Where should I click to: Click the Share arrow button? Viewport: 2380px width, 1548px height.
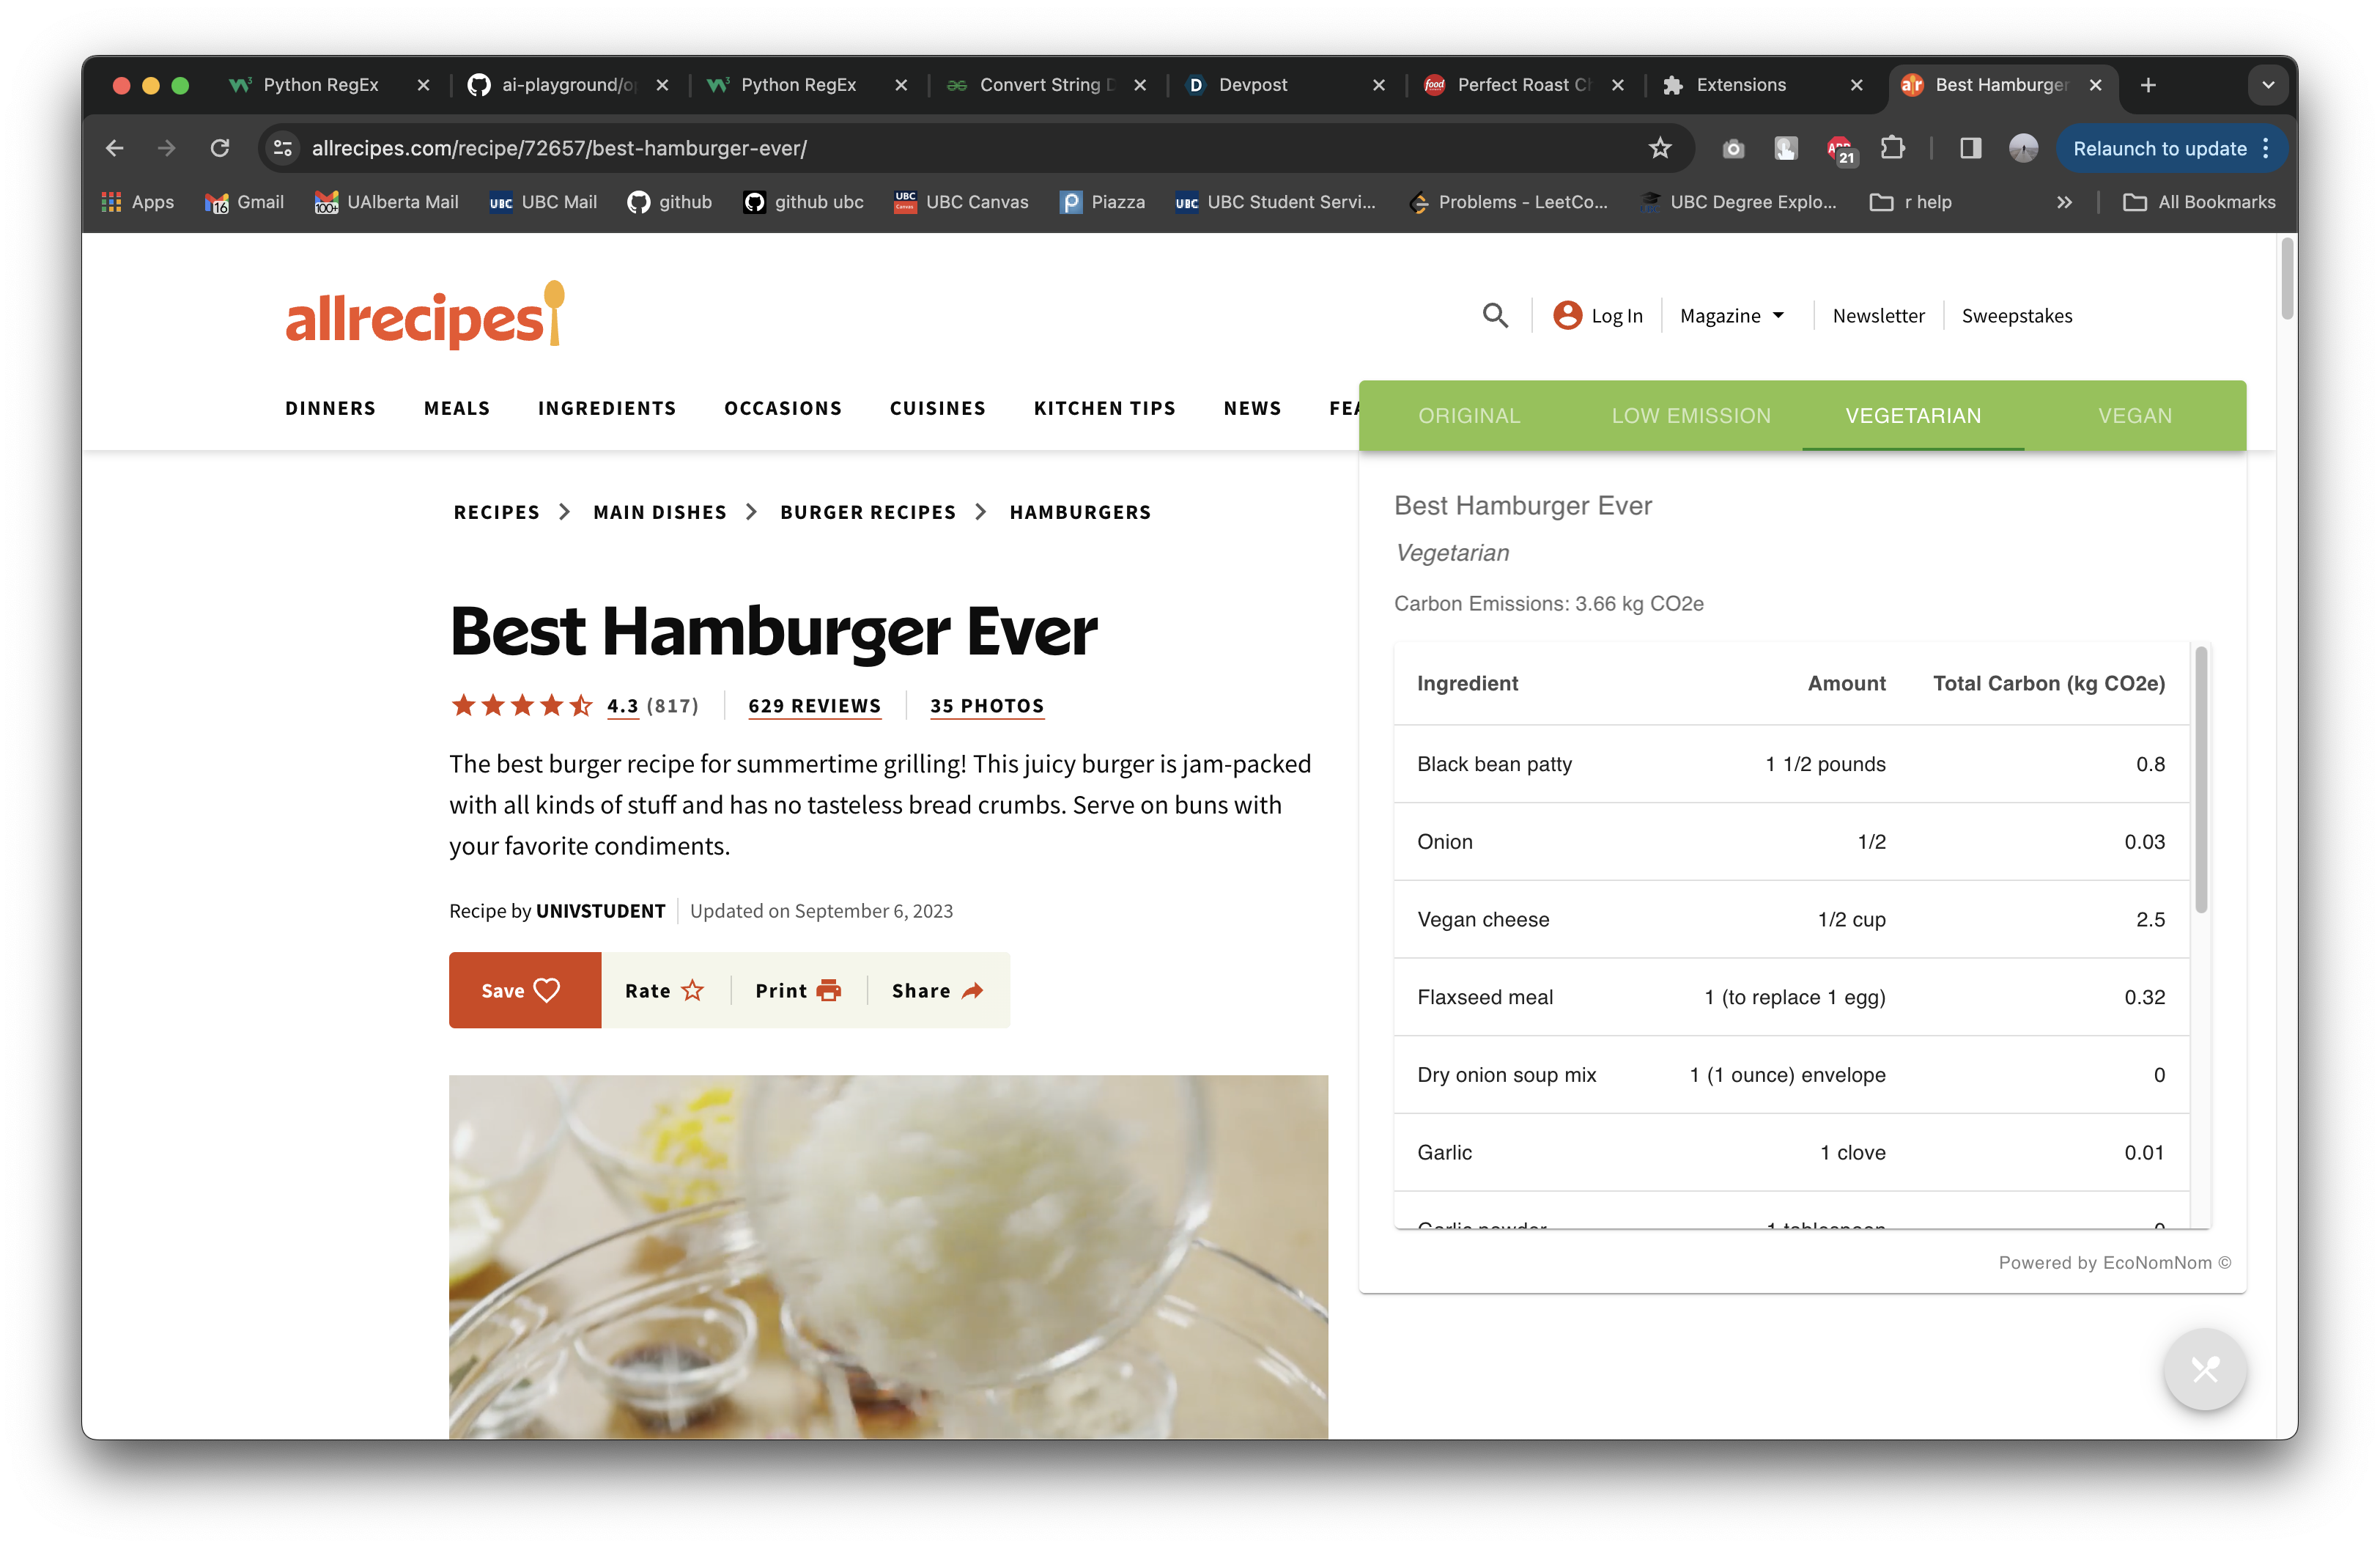(937, 990)
